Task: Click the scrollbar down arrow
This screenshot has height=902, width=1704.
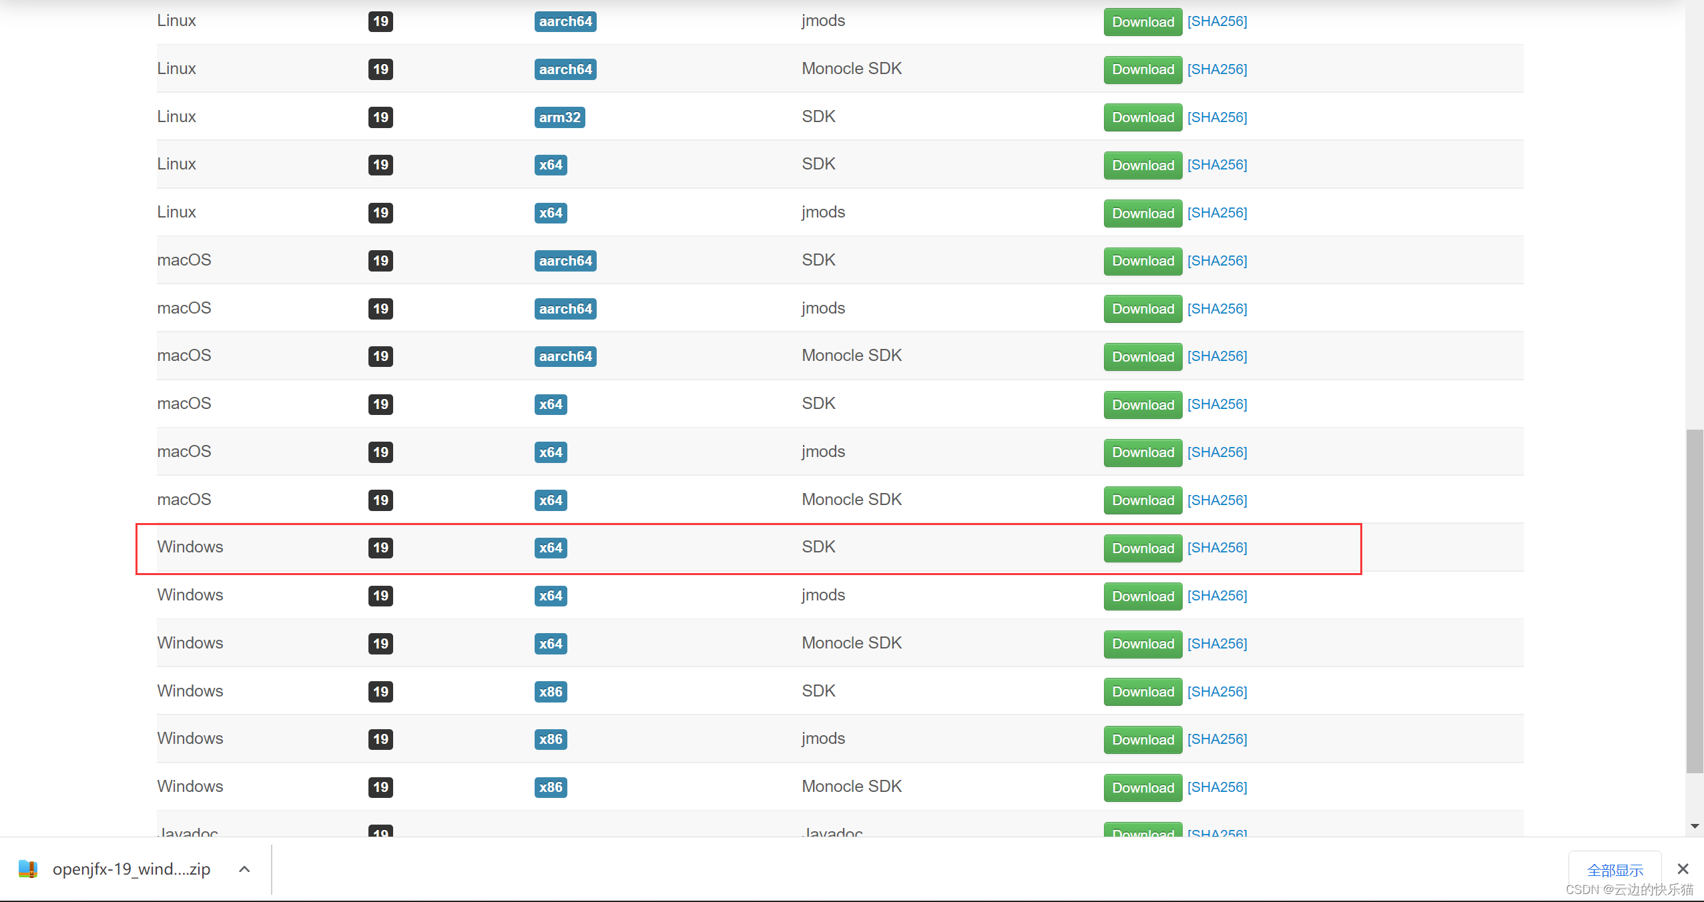Action: click(1694, 826)
